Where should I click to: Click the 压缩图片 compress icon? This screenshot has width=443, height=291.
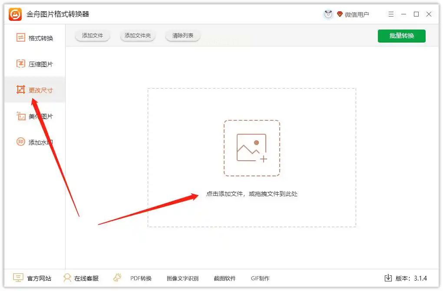coord(20,64)
